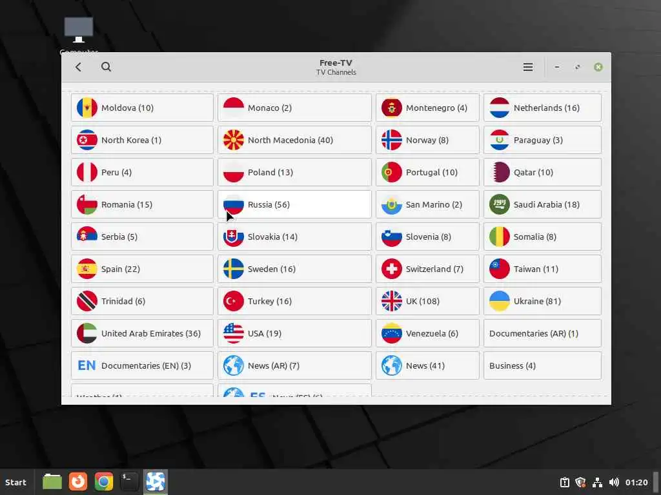The width and height of the screenshot is (661, 495).
Task: Open the highlighted Russia (56) group
Action: tap(294, 204)
